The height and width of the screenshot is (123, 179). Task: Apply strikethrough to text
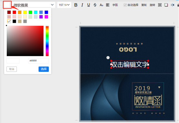(95, 5)
